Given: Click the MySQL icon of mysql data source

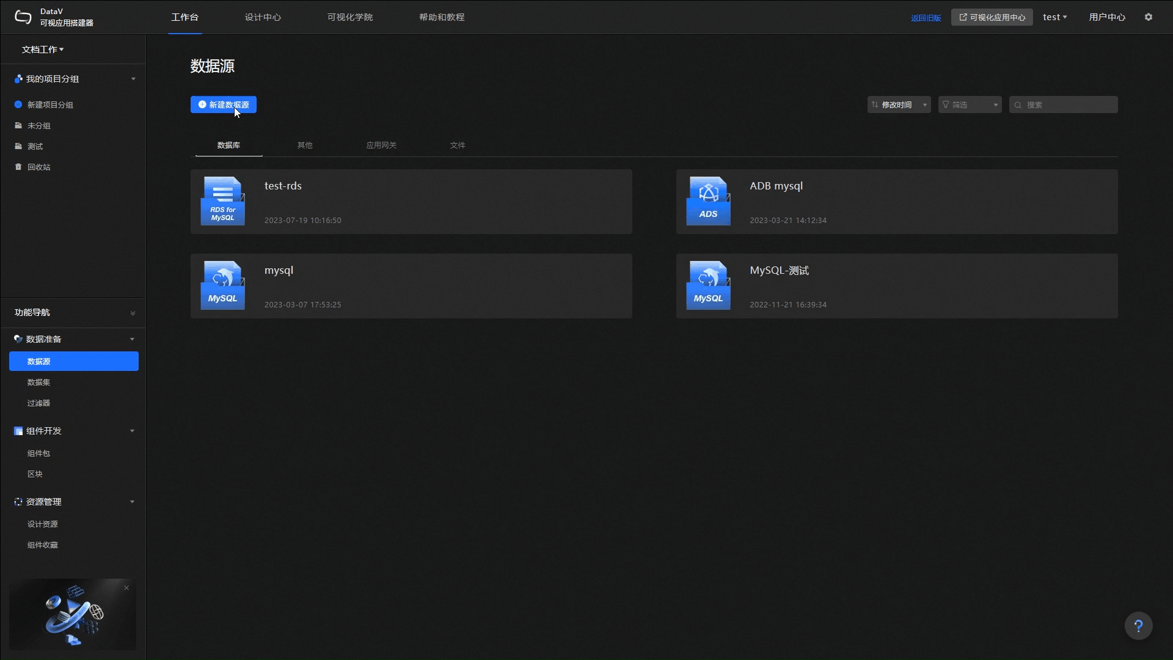Looking at the screenshot, I should (222, 285).
